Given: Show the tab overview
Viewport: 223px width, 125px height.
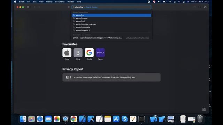Looking at the screenshot, I should 205,7.
